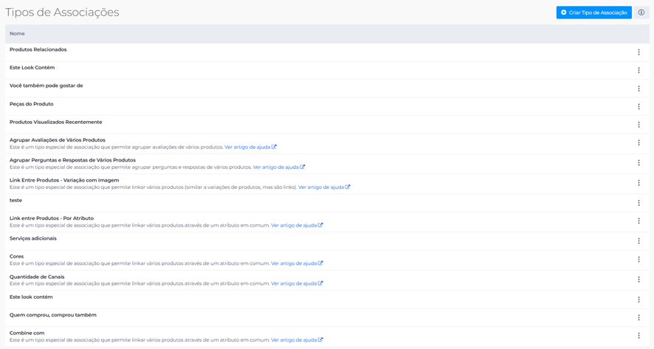Screen dimensions: 654x349
Task: Select Serviços adicionais name text
Action: pos(33,238)
